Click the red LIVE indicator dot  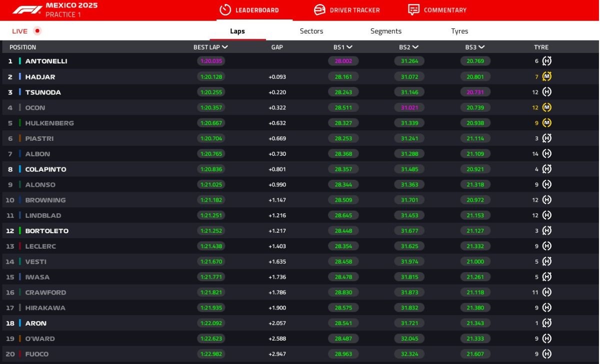pyautogui.click(x=37, y=31)
